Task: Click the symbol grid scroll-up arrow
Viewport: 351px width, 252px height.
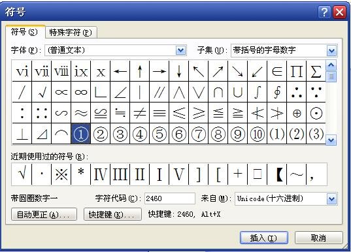Action: 331,65
